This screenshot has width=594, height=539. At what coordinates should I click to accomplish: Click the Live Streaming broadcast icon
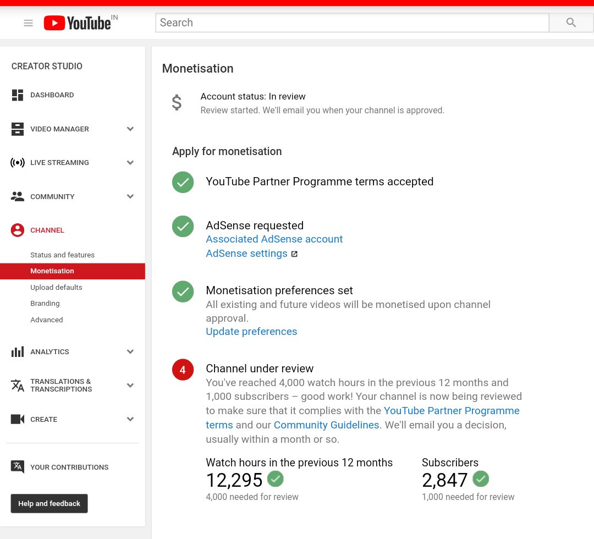[18, 163]
